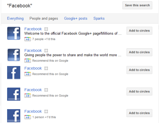Viewport: 163px width, 123px height.
Task: Click the glossy Facebook logo thumbnail of the first result
Action: 14,33
